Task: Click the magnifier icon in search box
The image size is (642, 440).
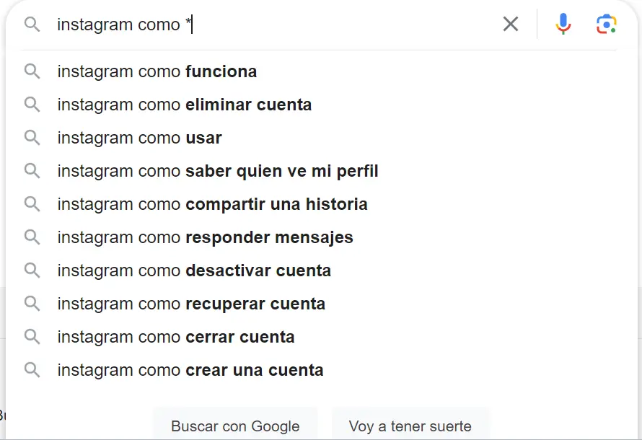Action: click(x=32, y=25)
